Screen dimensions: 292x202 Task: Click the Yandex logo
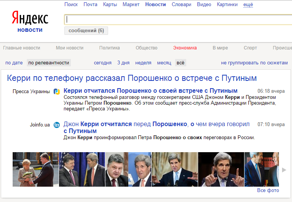pyautogui.click(x=30, y=18)
